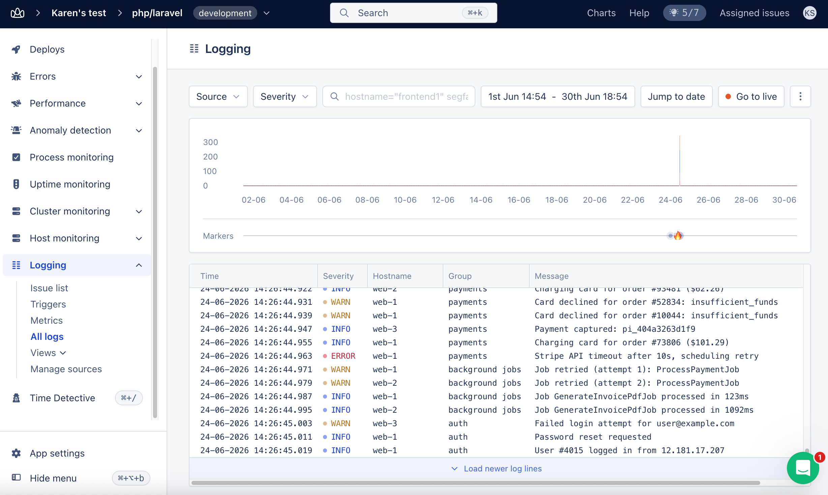Click the Password reset requested log row

click(x=496, y=437)
